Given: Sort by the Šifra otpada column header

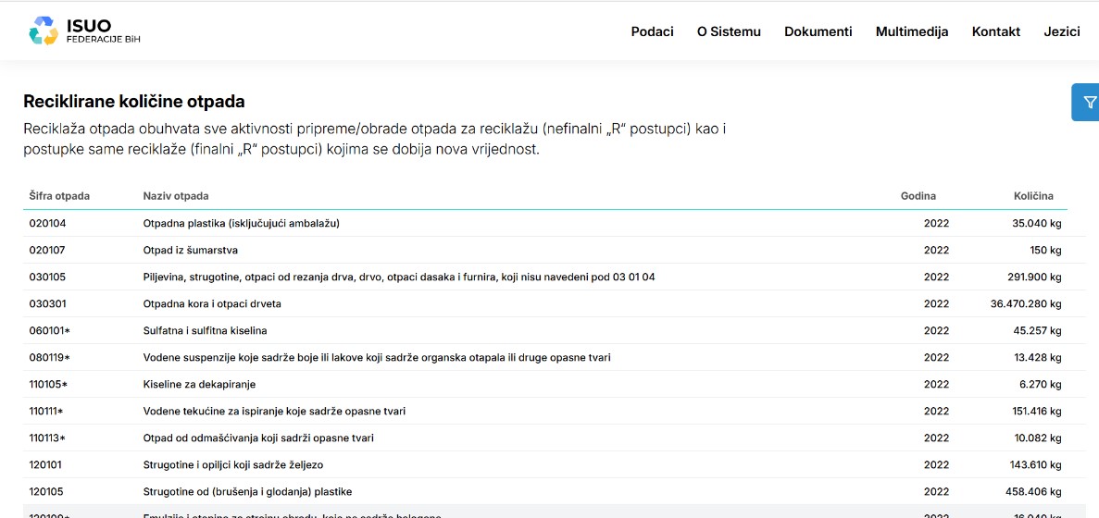Looking at the screenshot, I should (x=59, y=196).
